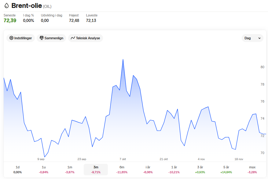
Task: Click the gear icon in Indstillinger
Action: (11, 38)
